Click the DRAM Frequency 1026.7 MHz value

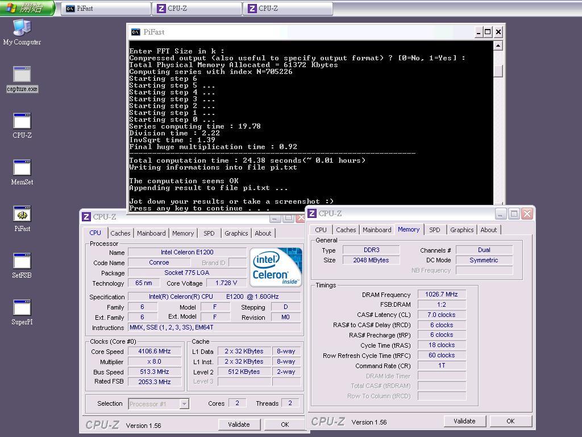tap(442, 294)
